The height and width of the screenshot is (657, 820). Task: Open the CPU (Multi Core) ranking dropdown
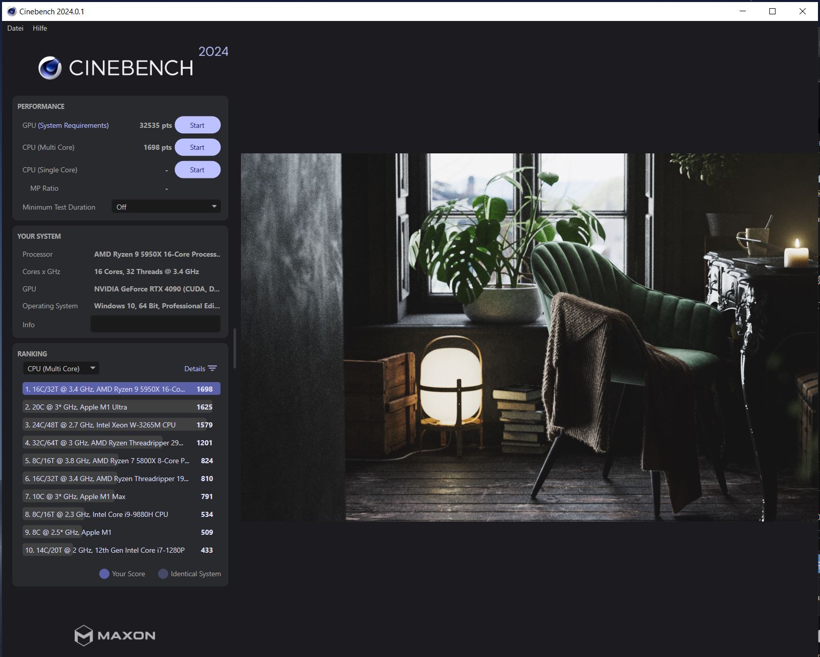point(61,368)
